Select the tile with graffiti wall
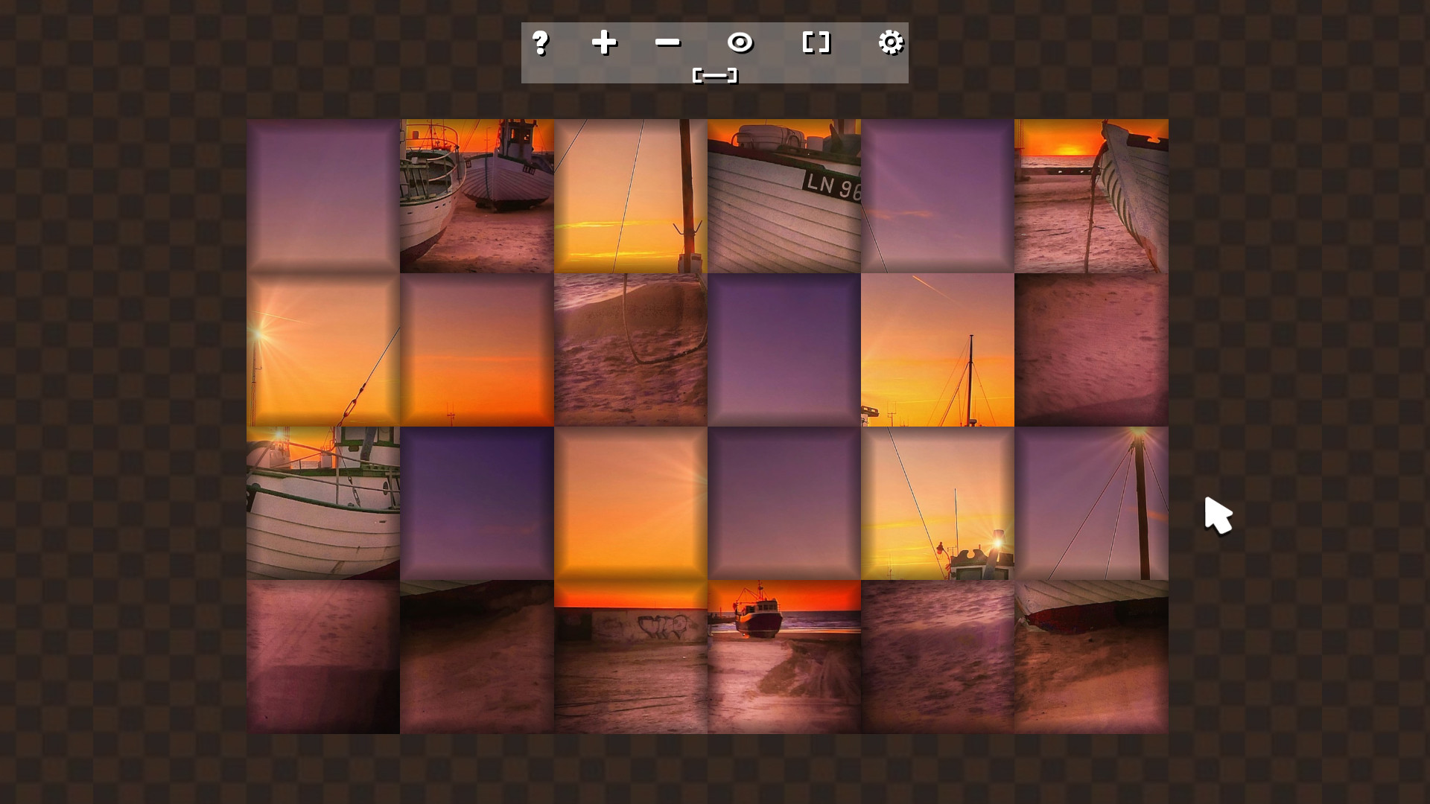Screen dimensions: 1430x804 (631, 657)
